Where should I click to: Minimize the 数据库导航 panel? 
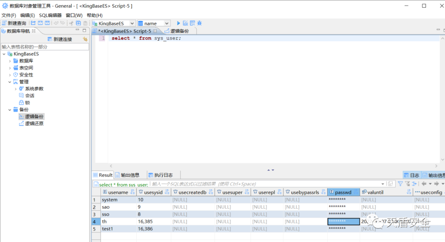click(77, 30)
